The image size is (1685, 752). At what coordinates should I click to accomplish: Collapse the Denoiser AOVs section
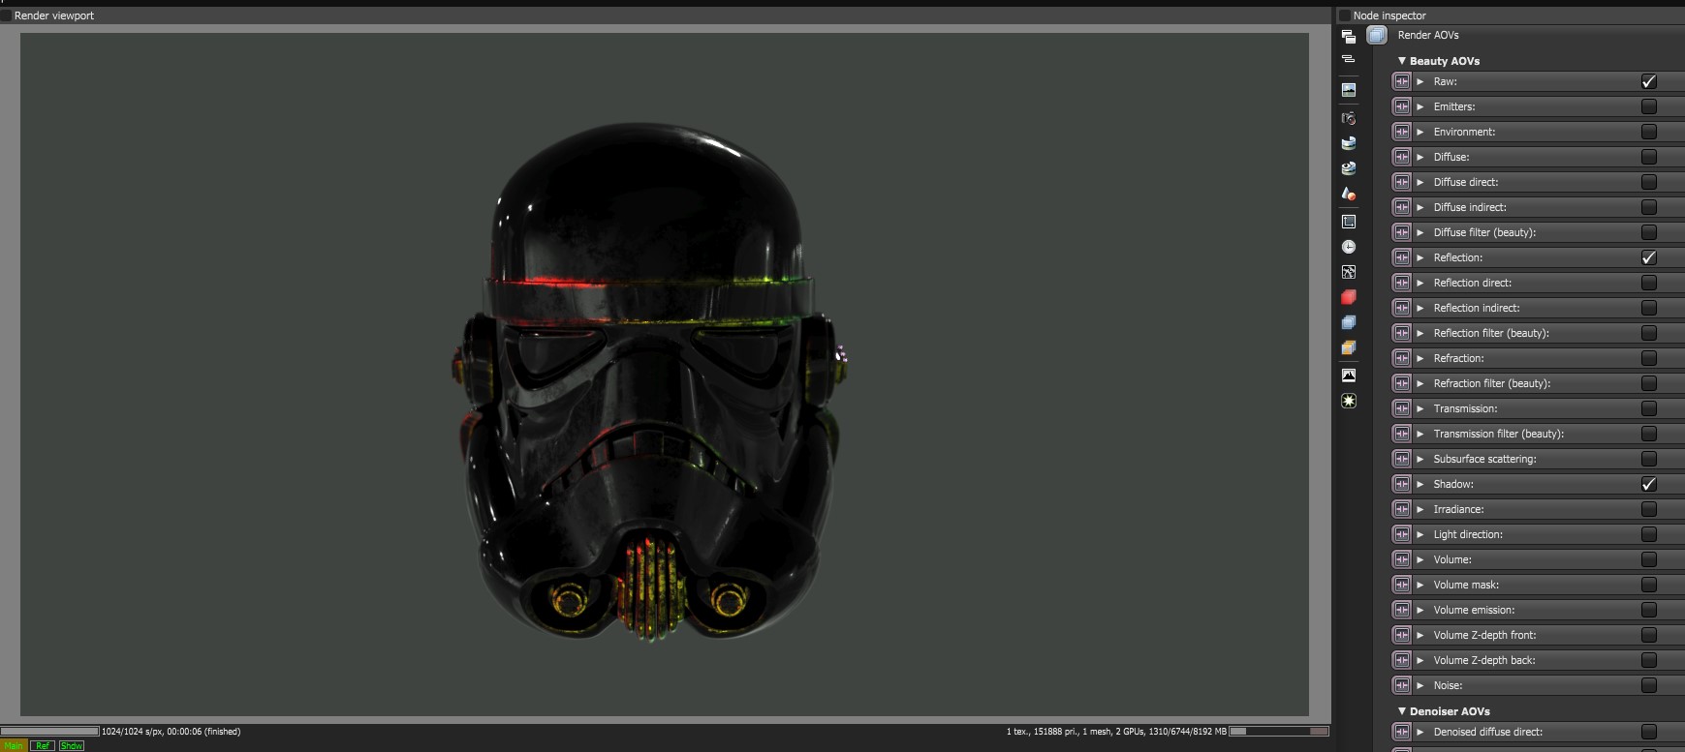pos(1401,711)
